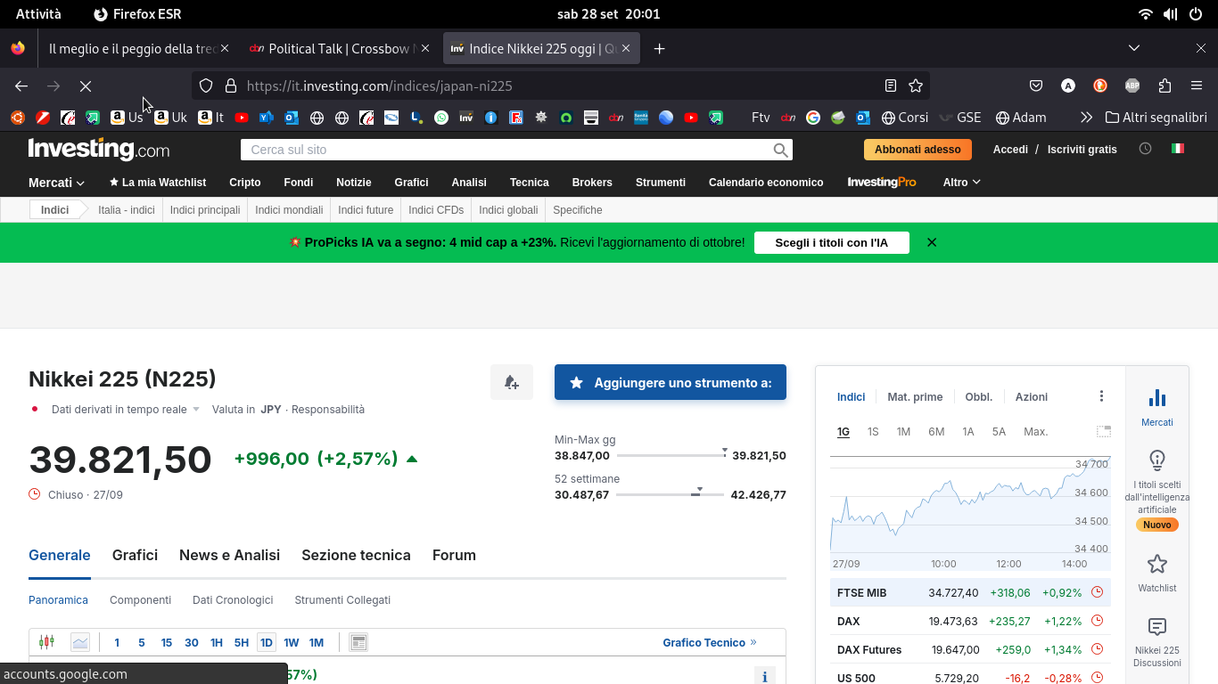The width and height of the screenshot is (1218, 684).
Task: Select 1S range in indices widget
Action: coord(873,431)
